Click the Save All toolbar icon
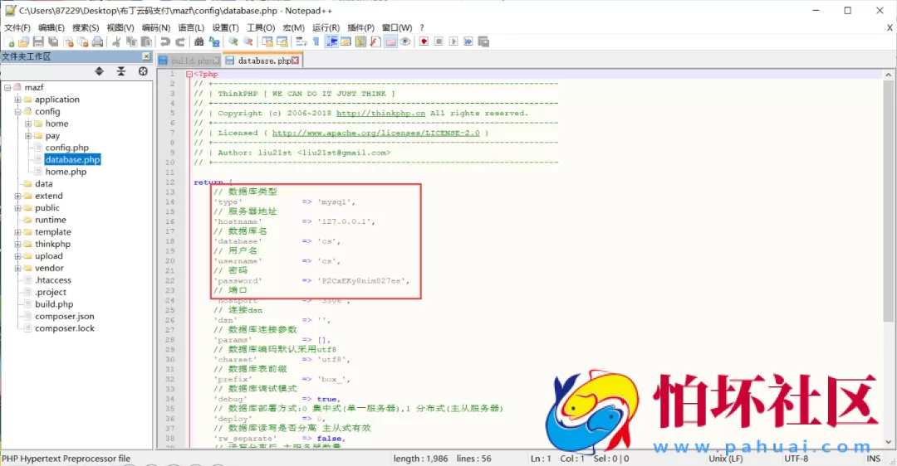The height and width of the screenshot is (466, 897). pyautogui.click(x=53, y=41)
